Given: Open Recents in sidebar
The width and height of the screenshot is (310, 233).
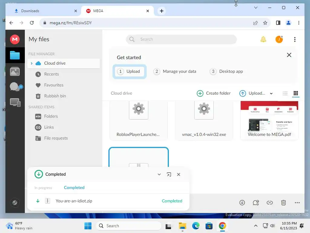Looking at the screenshot, I should [51, 74].
